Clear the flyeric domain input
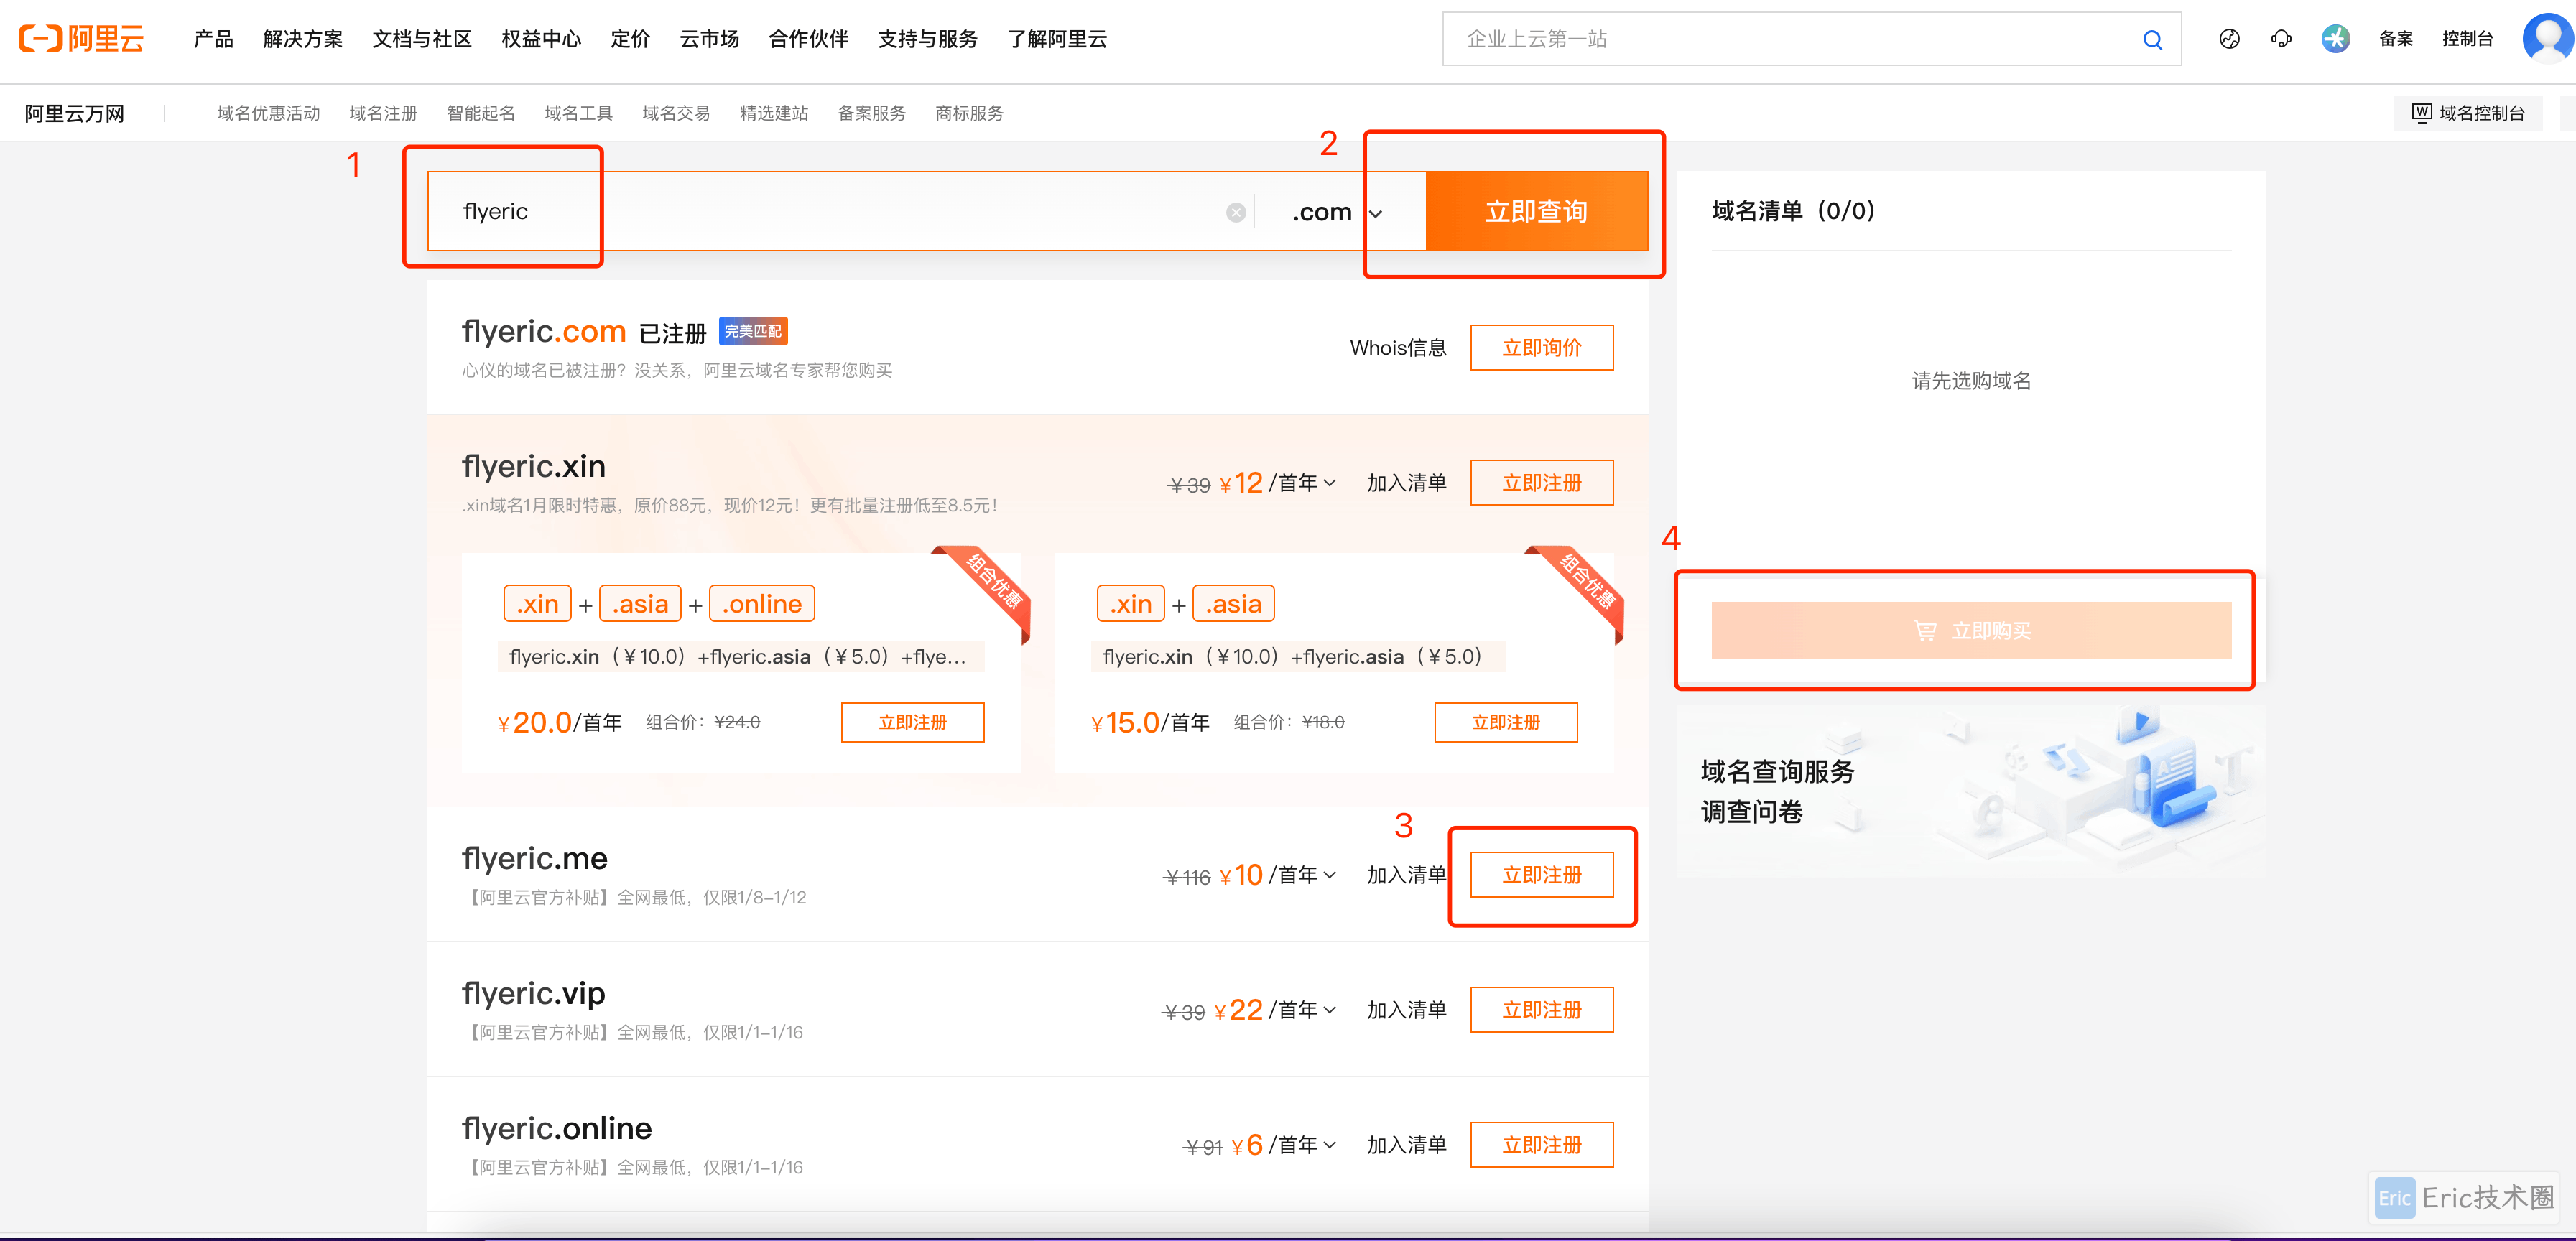 click(1236, 212)
